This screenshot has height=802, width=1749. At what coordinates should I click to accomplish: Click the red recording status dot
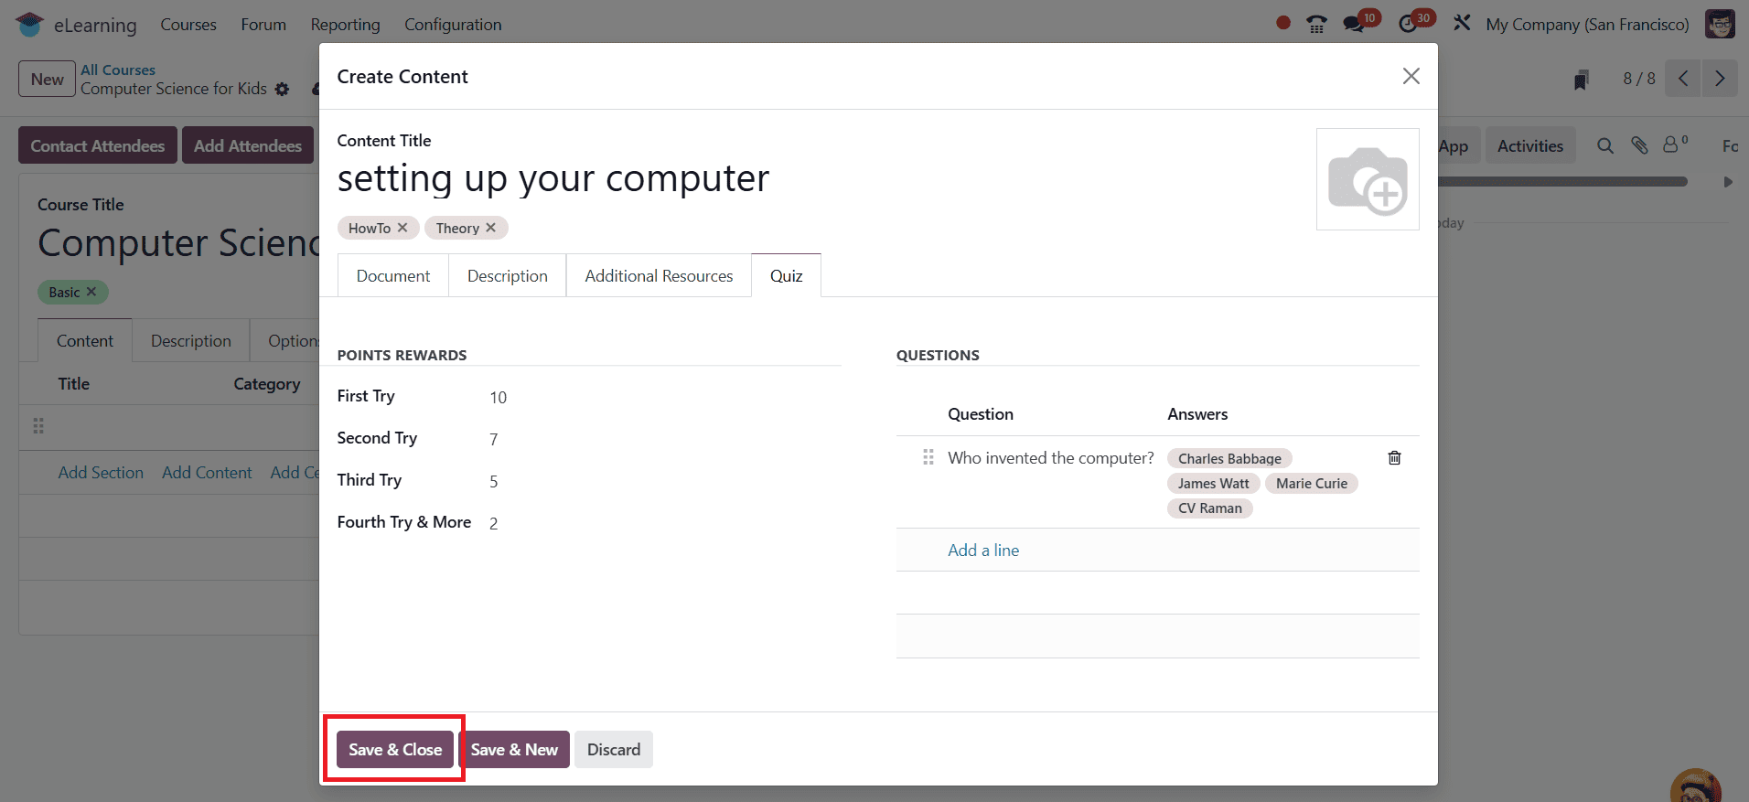pos(1283,23)
